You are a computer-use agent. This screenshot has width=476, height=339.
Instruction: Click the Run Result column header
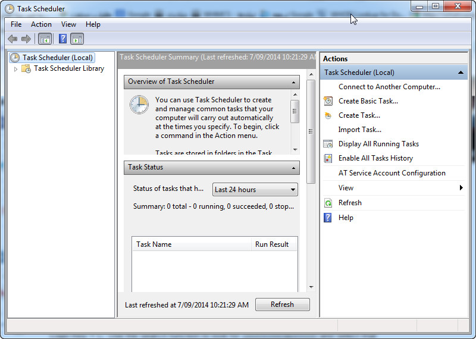pos(273,244)
